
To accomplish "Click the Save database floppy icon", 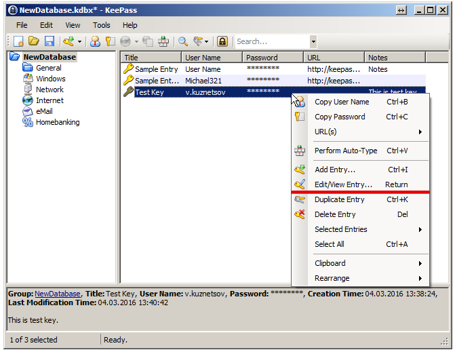I will (48, 41).
